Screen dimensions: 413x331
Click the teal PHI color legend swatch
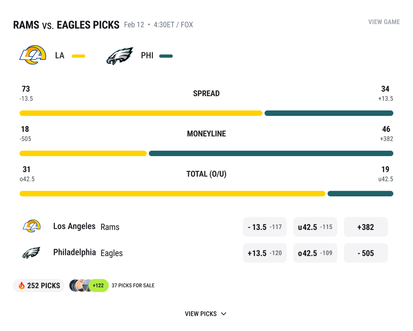(166, 56)
